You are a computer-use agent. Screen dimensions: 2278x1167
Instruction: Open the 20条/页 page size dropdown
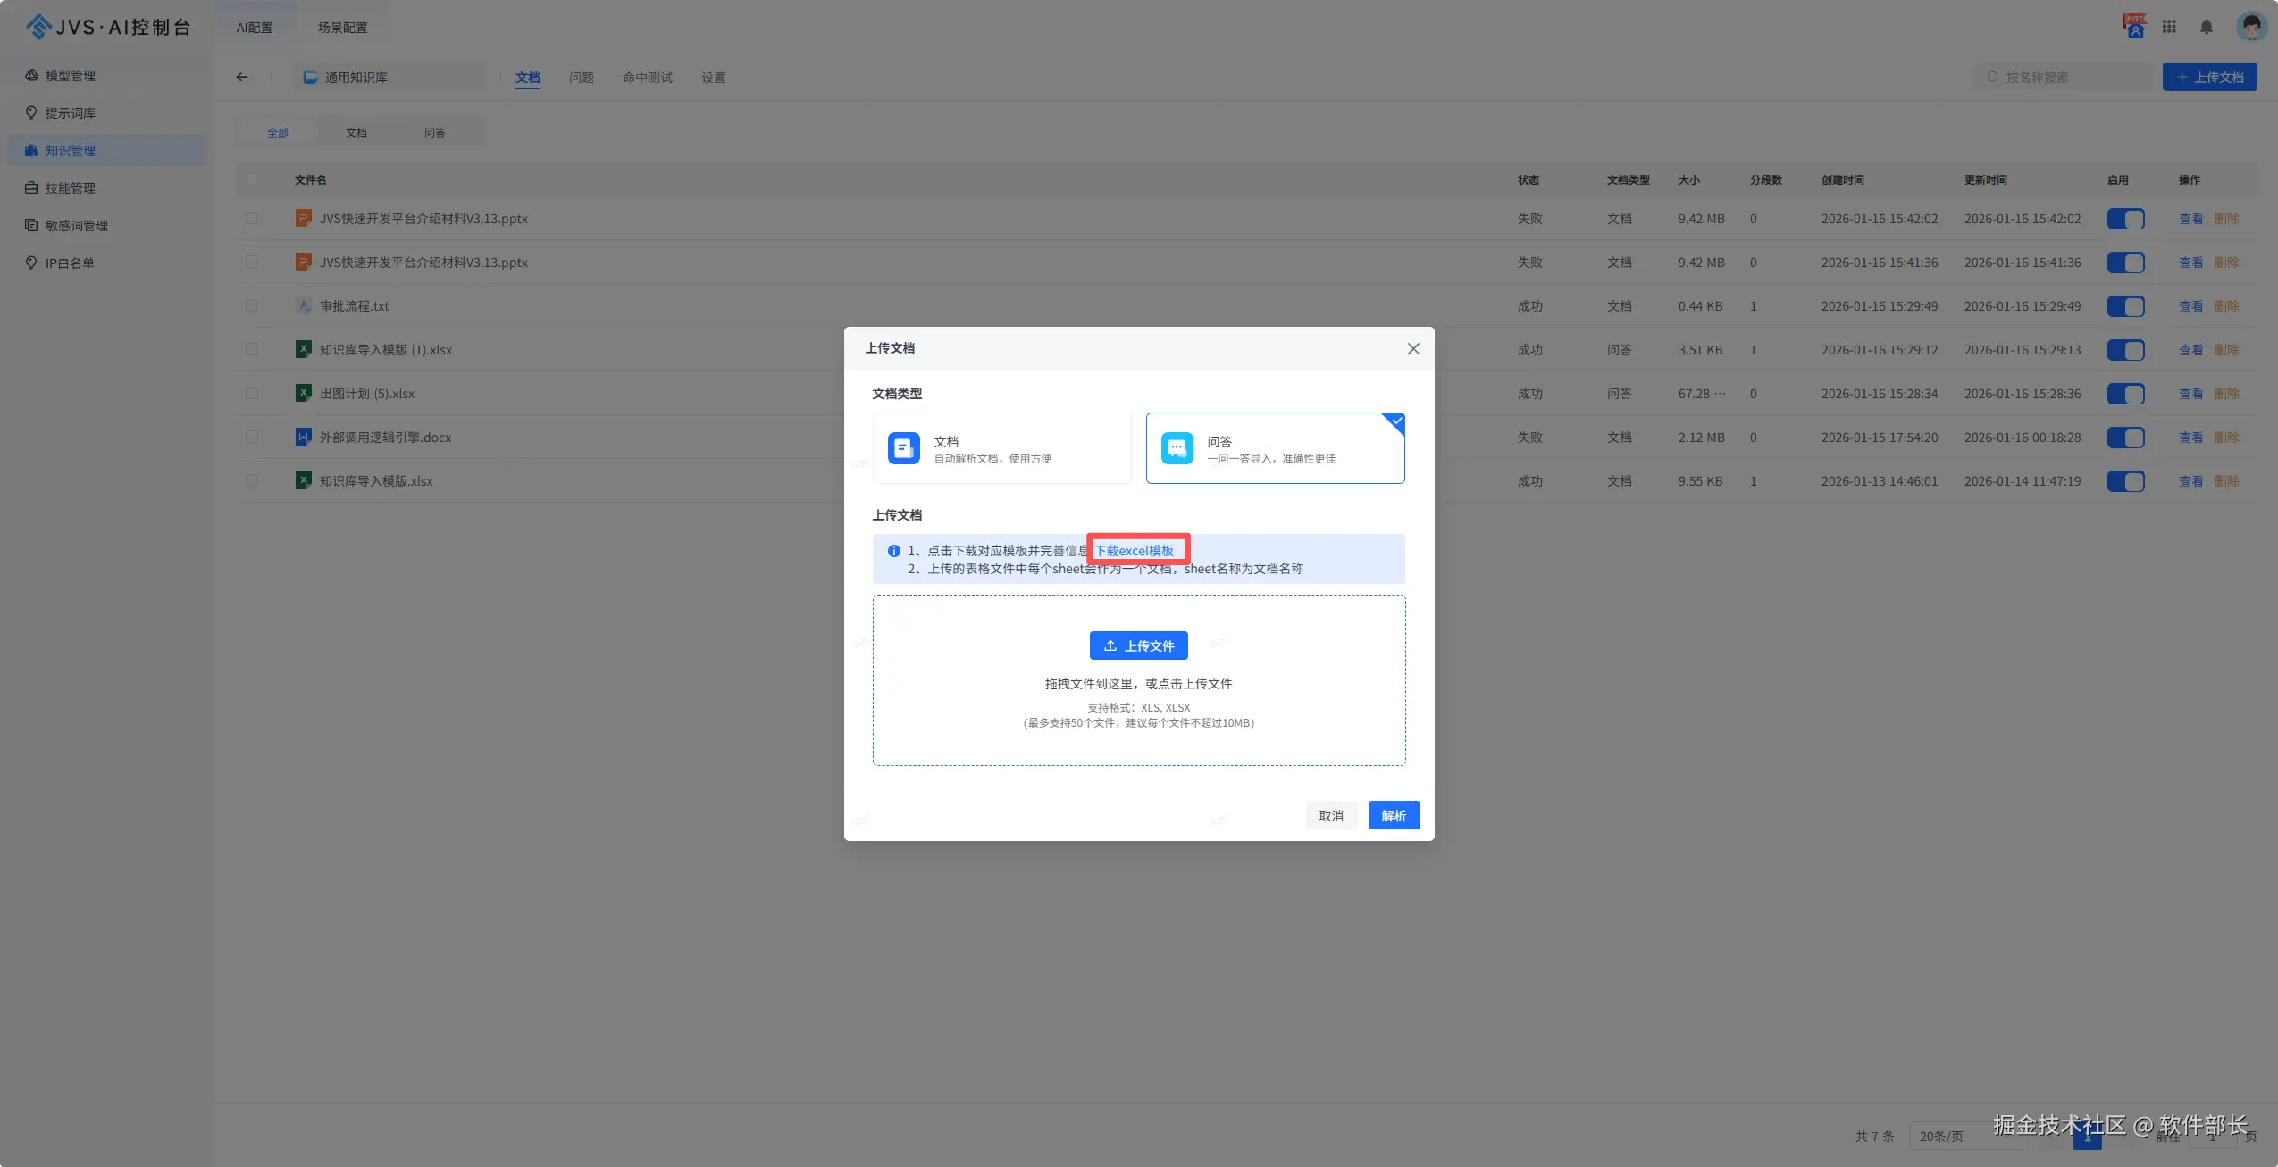click(x=1942, y=1136)
